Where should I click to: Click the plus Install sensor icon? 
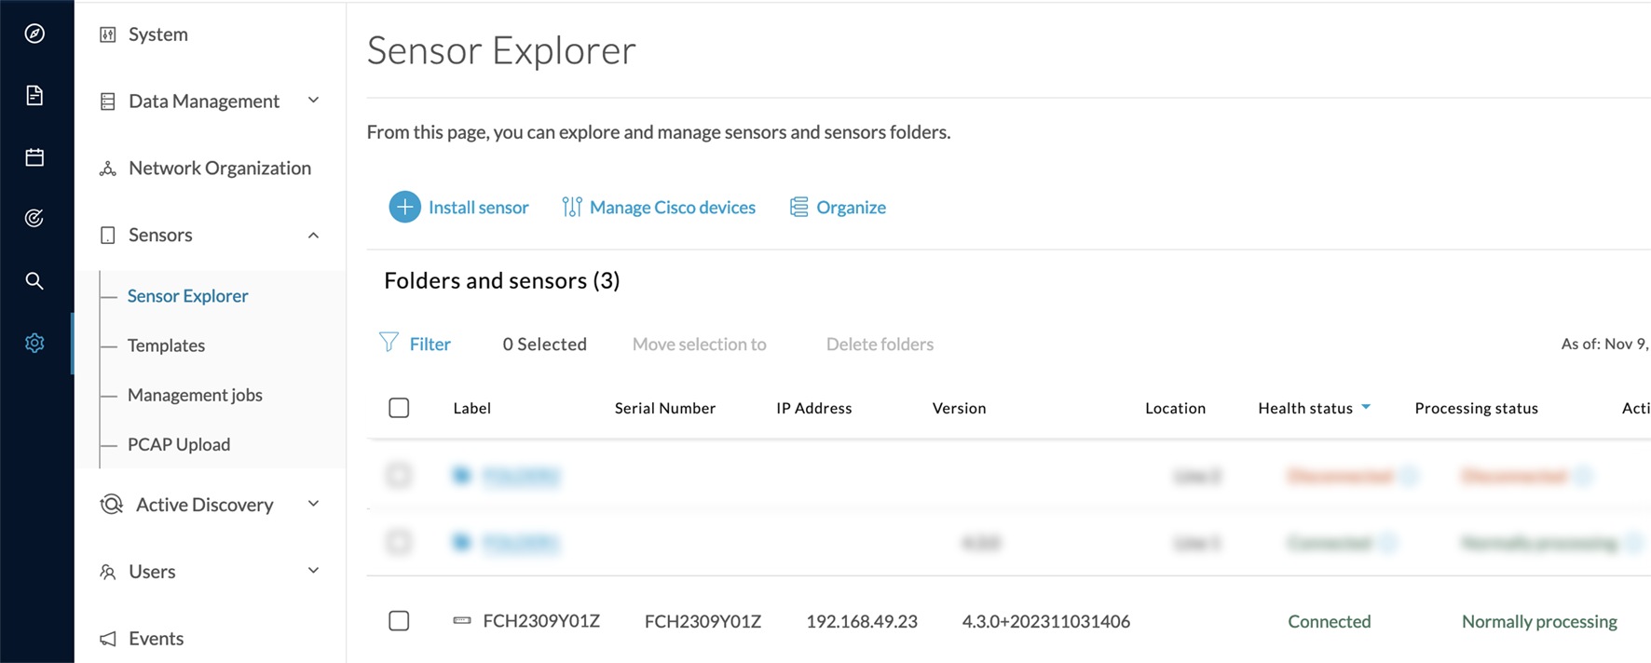[404, 207]
